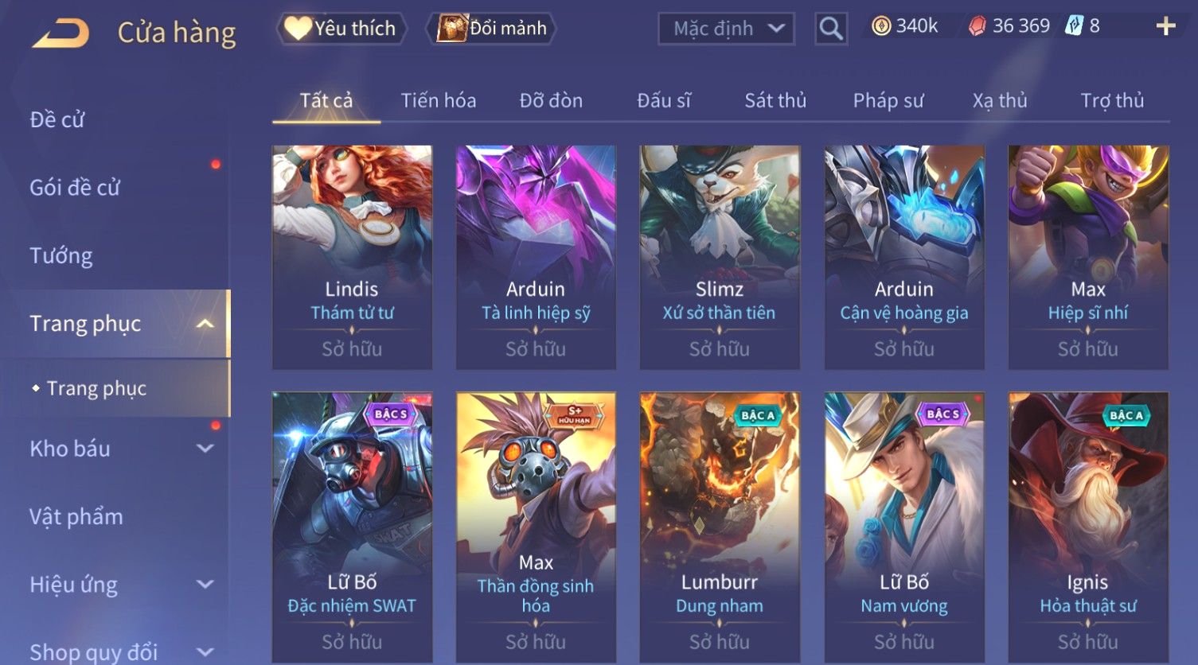Open Lữ Bố Nam vương skin card
The width and height of the screenshot is (1198, 665).
(x=904, y=527)
